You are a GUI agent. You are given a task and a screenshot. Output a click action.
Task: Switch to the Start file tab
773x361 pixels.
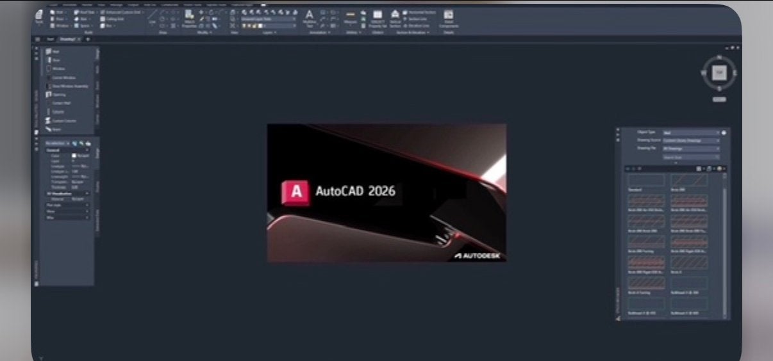point(51,39)
